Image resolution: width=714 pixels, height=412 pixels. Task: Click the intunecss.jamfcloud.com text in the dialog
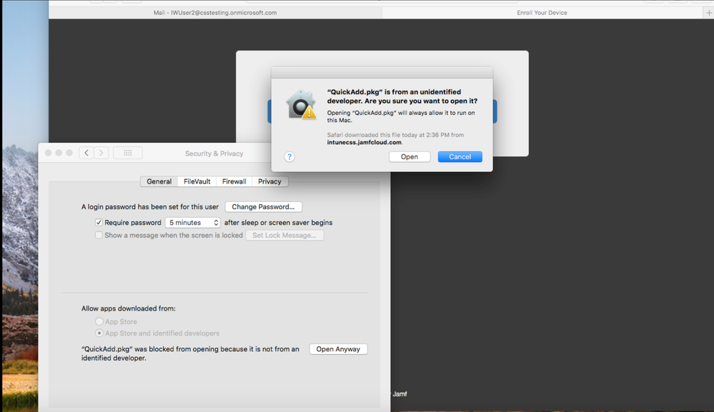click(365, 142)
